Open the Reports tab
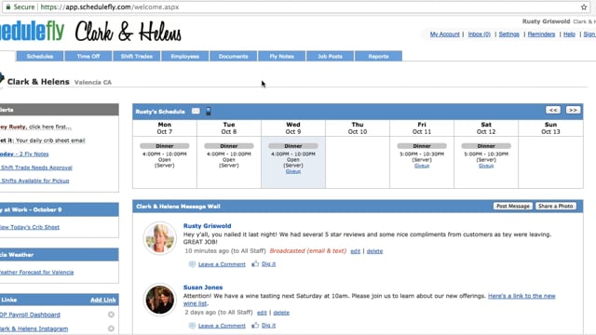This screenshot has height=335, width=596. click(x=378, y=56)
